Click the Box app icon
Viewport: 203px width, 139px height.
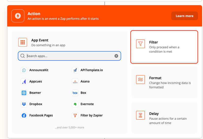[x=75, y=93]
